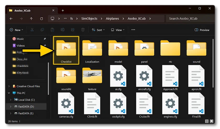The height and width of the screenshot is (129, 220).
Task: Select the engines.cfg file
Action: click(x=170, y=105)
